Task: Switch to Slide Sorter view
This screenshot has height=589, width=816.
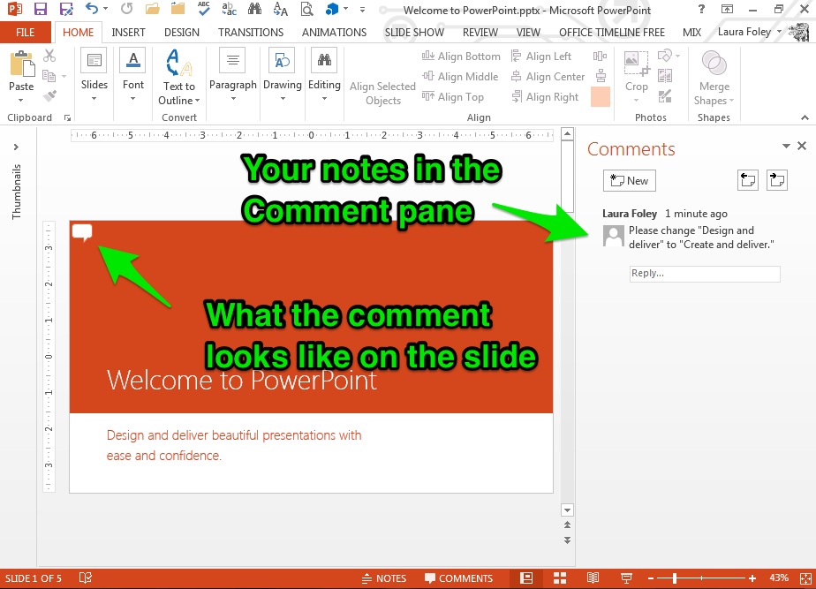Action: (x=560, y=578)
